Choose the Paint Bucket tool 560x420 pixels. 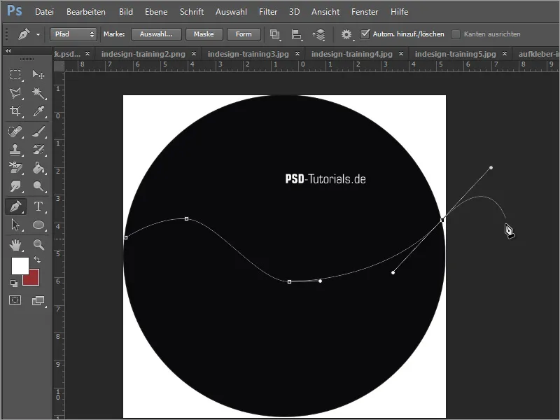pyautogui.click(x=38, y=168)
